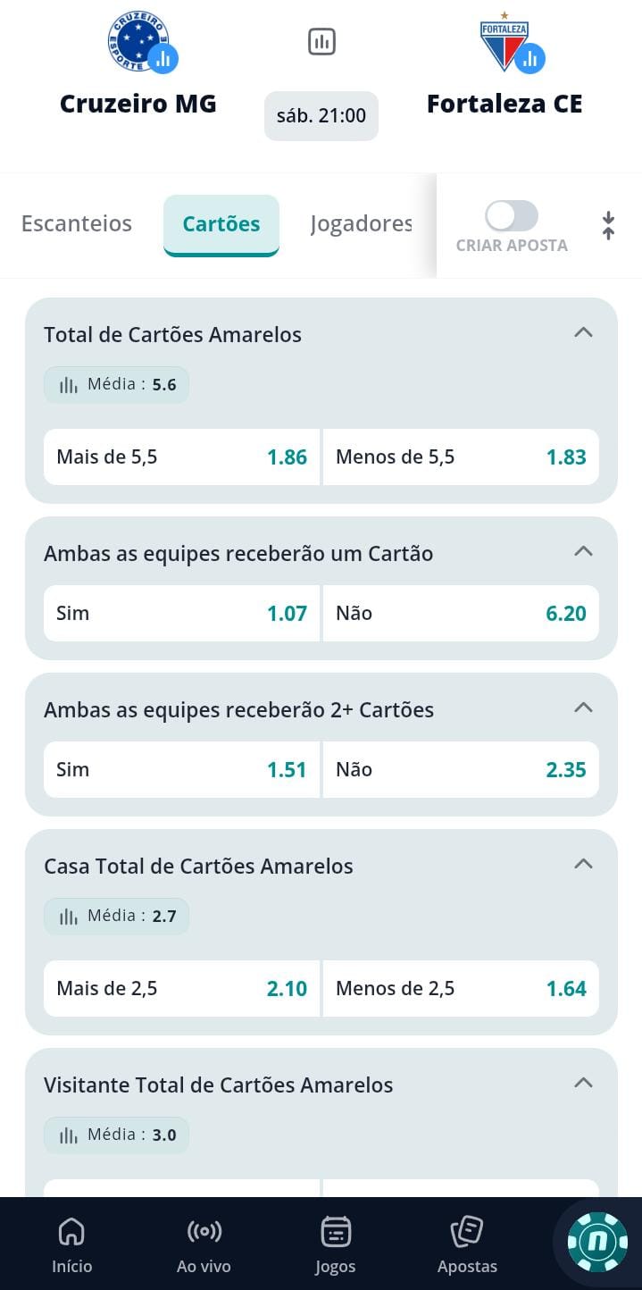Viewport: 642px width, 1290px height.
Task: Enable the Criar Aposta toggle
Action: point(512,216)
